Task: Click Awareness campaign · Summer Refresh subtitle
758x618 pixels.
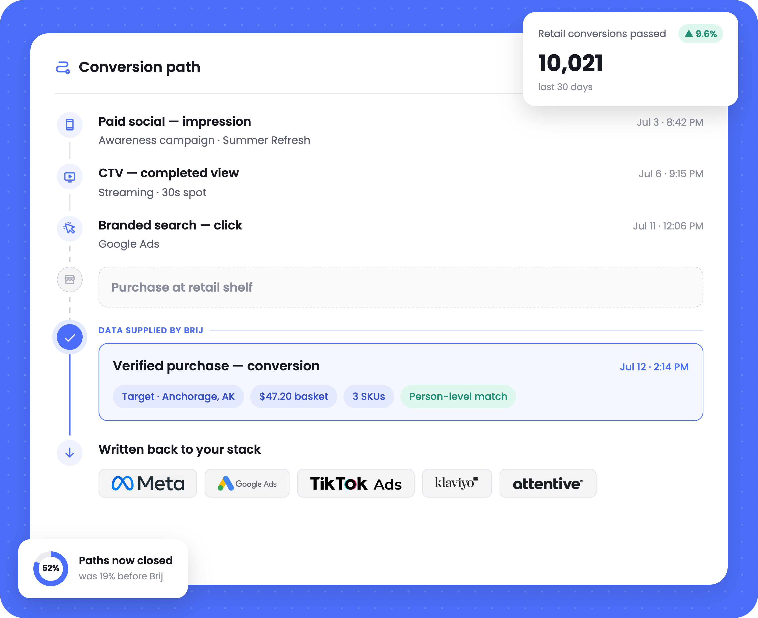Action: 204,140
